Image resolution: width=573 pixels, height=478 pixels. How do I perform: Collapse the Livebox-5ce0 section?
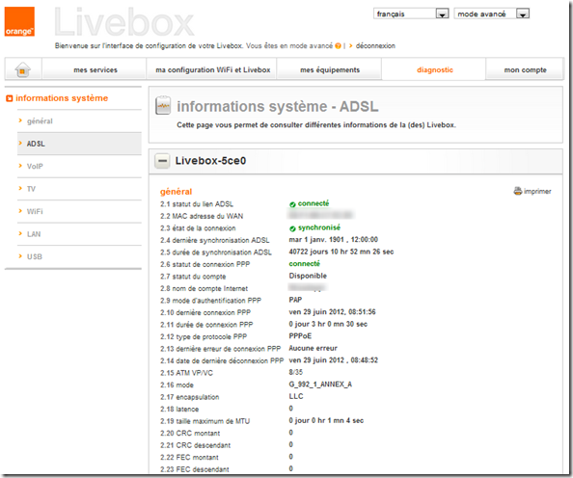[162, 161]
